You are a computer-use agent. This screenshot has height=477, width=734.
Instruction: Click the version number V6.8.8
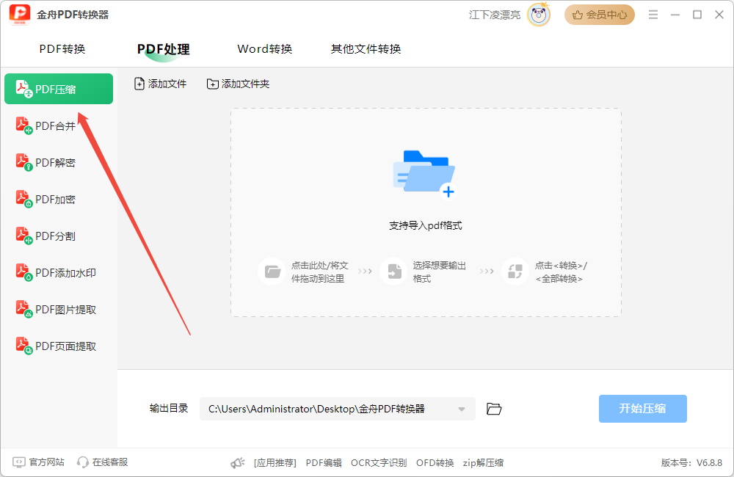point(709,463)
